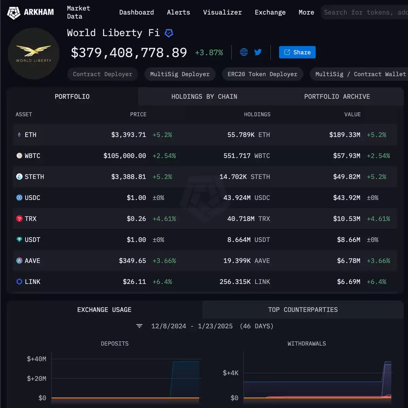This screenshot has height=408, width=408.
Task: Click the STETH ticker label
Action: (34, 177)
